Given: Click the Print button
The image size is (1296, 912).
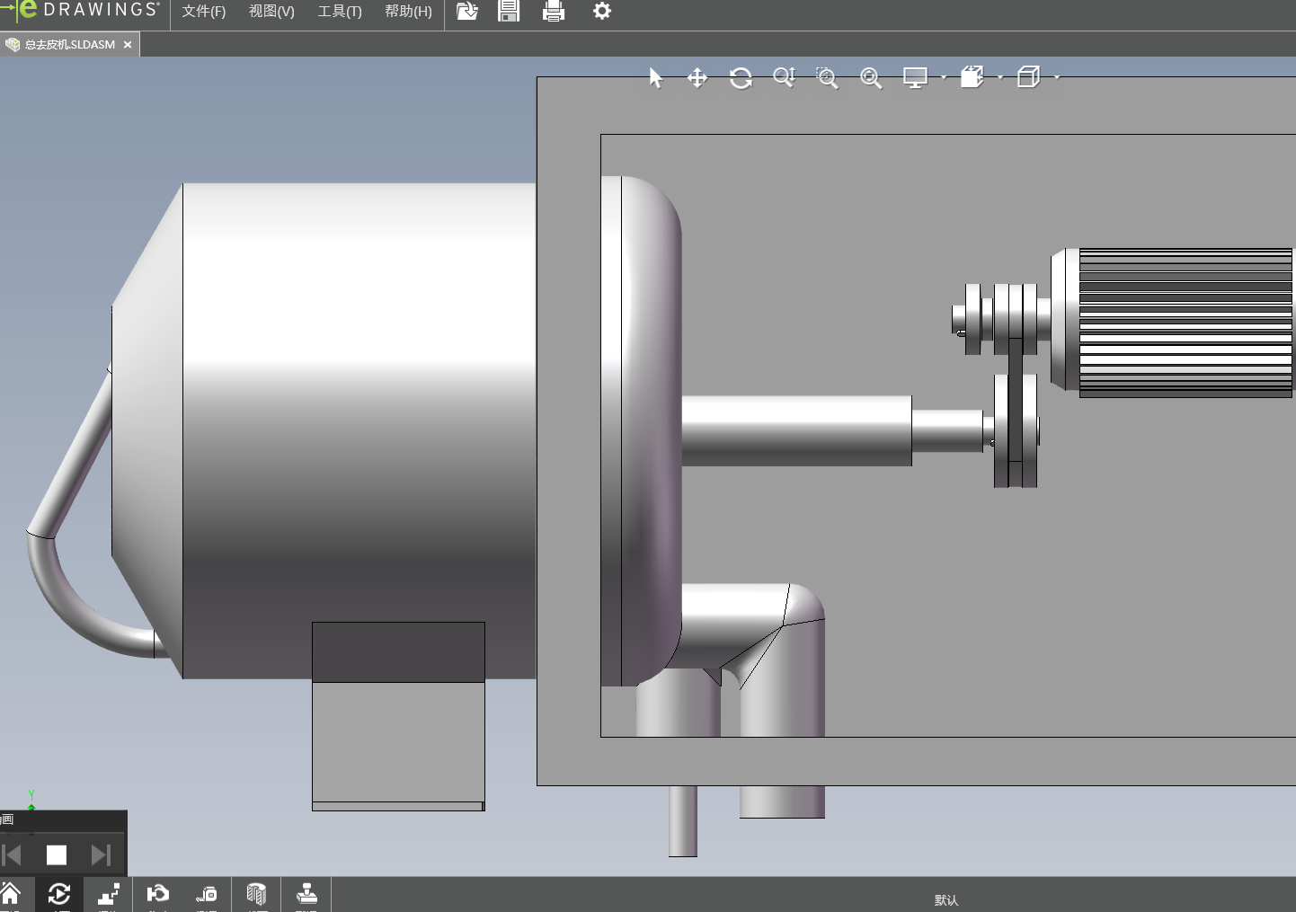Looking at the screenshot, I should 554,12.
